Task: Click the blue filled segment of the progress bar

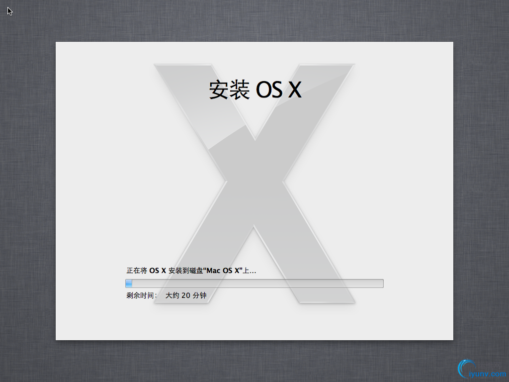Action: tap(128, 283)
